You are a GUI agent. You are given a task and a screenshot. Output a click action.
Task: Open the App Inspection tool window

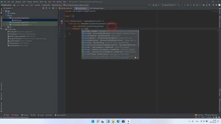click(60, 115)
